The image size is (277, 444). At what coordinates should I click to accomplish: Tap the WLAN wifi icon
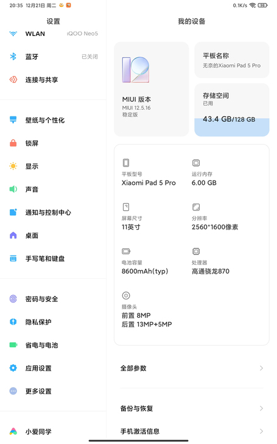pyautogui.click(x=13, y=34)
